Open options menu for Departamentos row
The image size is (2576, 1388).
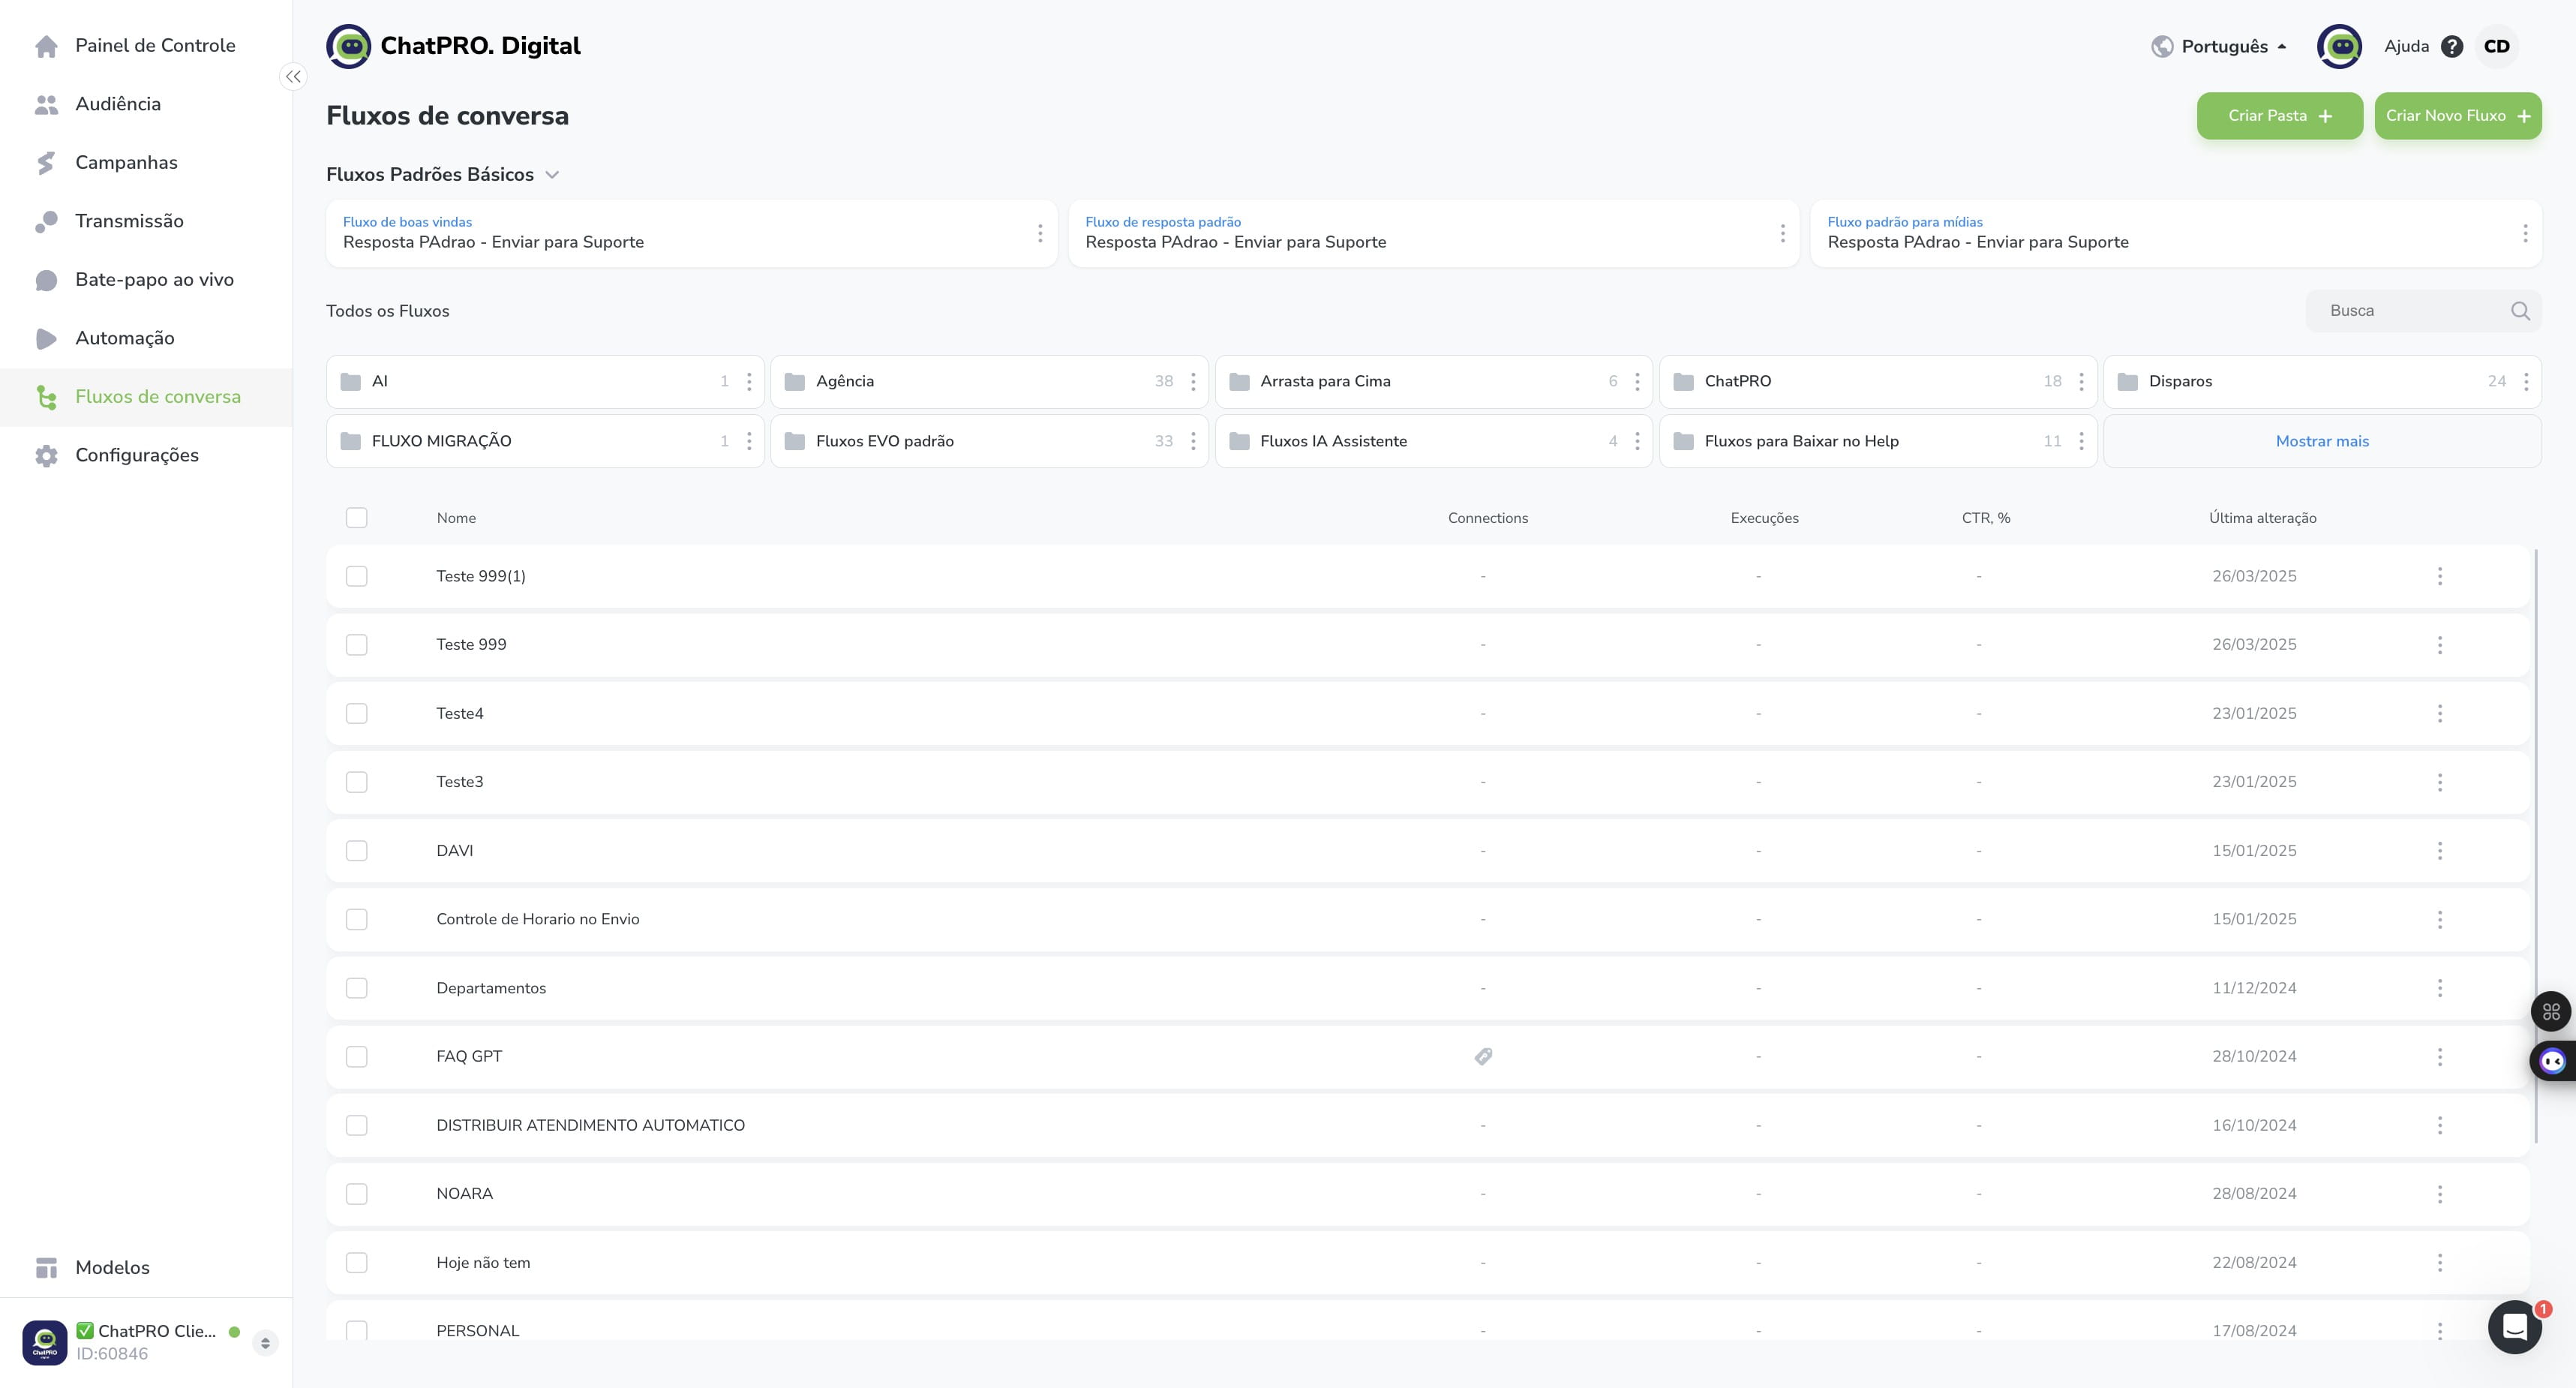tap(2440, 988)
